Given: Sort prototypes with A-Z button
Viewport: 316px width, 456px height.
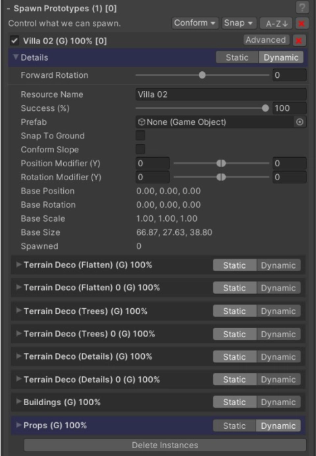Looking at the screenshot, I should tap(276, 23).
